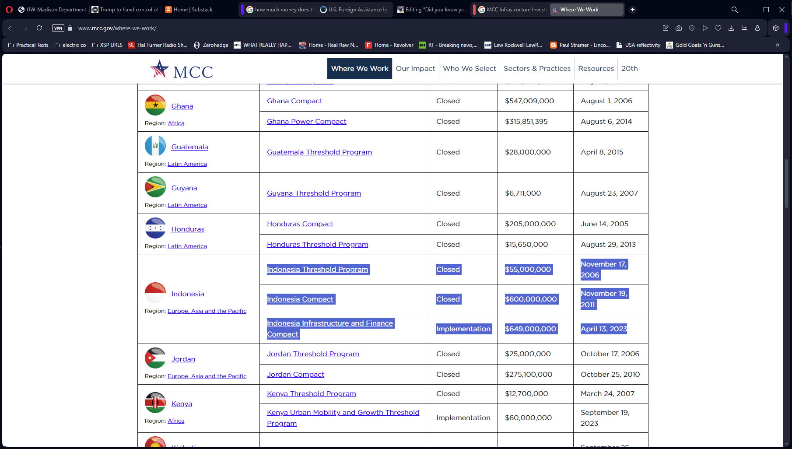Open the Honduras Compact link
Image resolution: width=792 pixels, height=449 pixels.
[300, 224]
